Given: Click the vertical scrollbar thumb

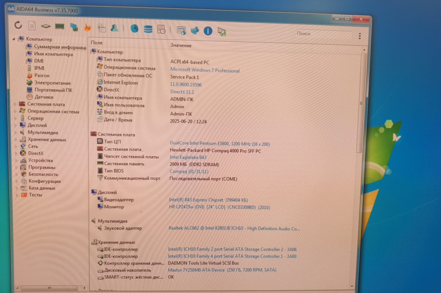Looking at the screenshot, I should click(x=361, y=103).
